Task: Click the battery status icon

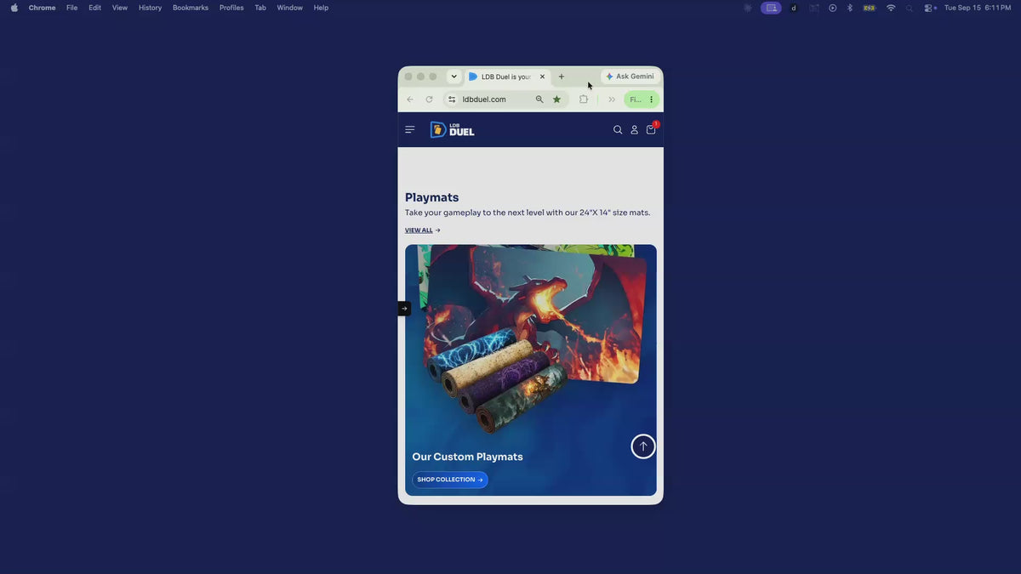Action: (x=869, y=8)
